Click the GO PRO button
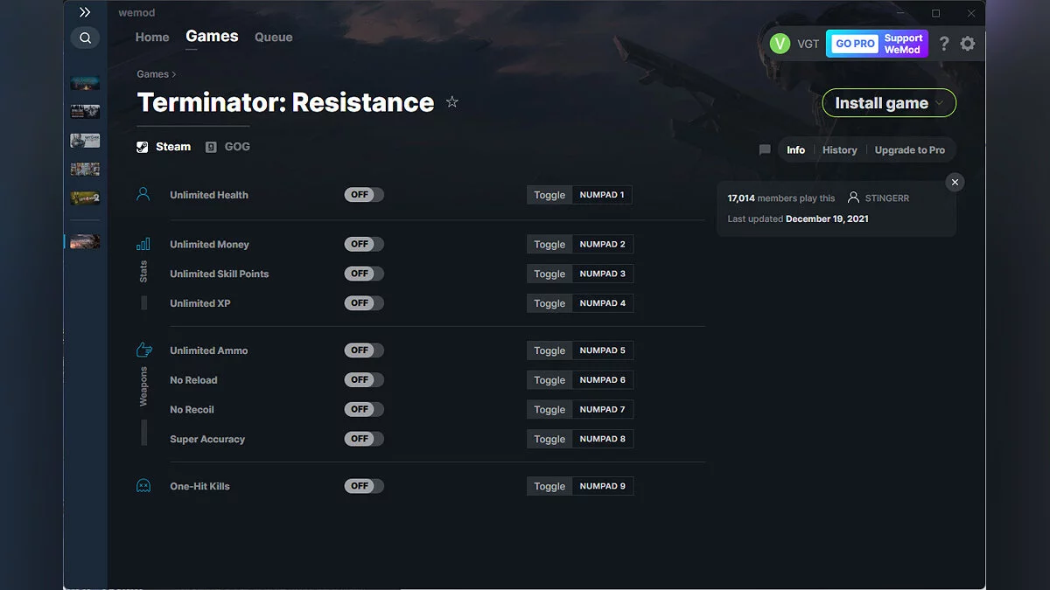The width and height of the screenshot is (1050, 590). pos(853,43)
